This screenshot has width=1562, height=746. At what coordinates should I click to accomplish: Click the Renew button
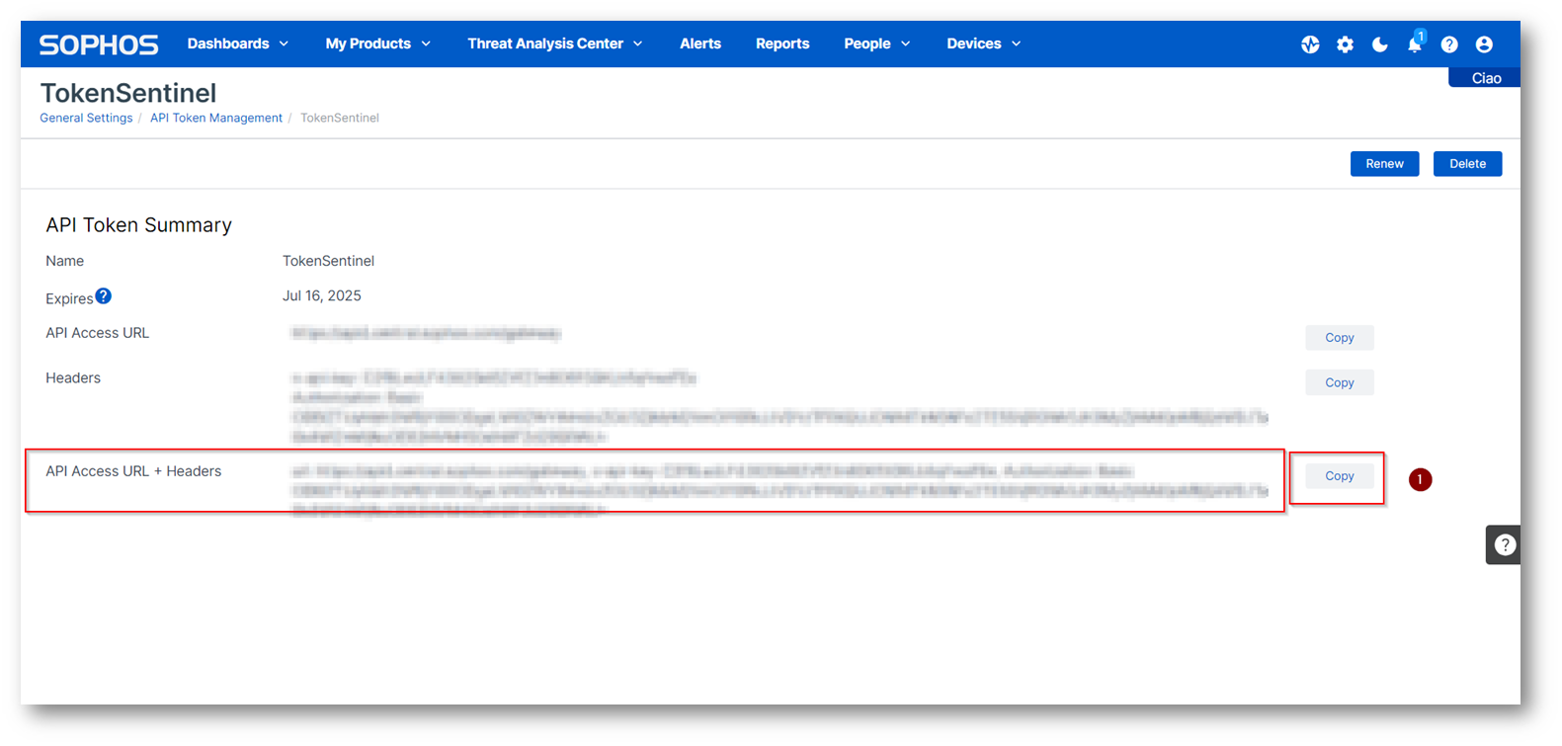point(1384,164)
